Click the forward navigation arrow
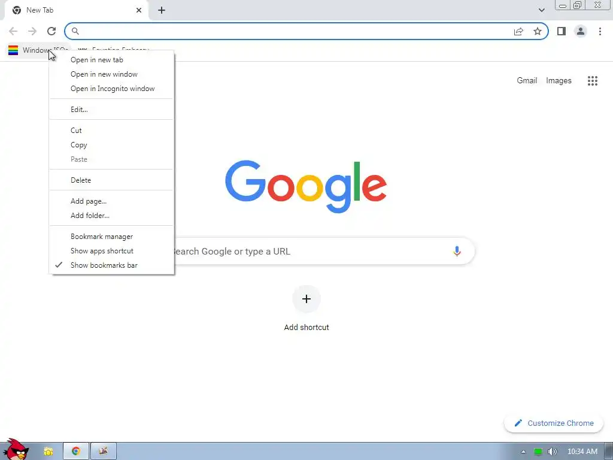The height and width of the screenshot is (460, 613). [x=32, y=31]
